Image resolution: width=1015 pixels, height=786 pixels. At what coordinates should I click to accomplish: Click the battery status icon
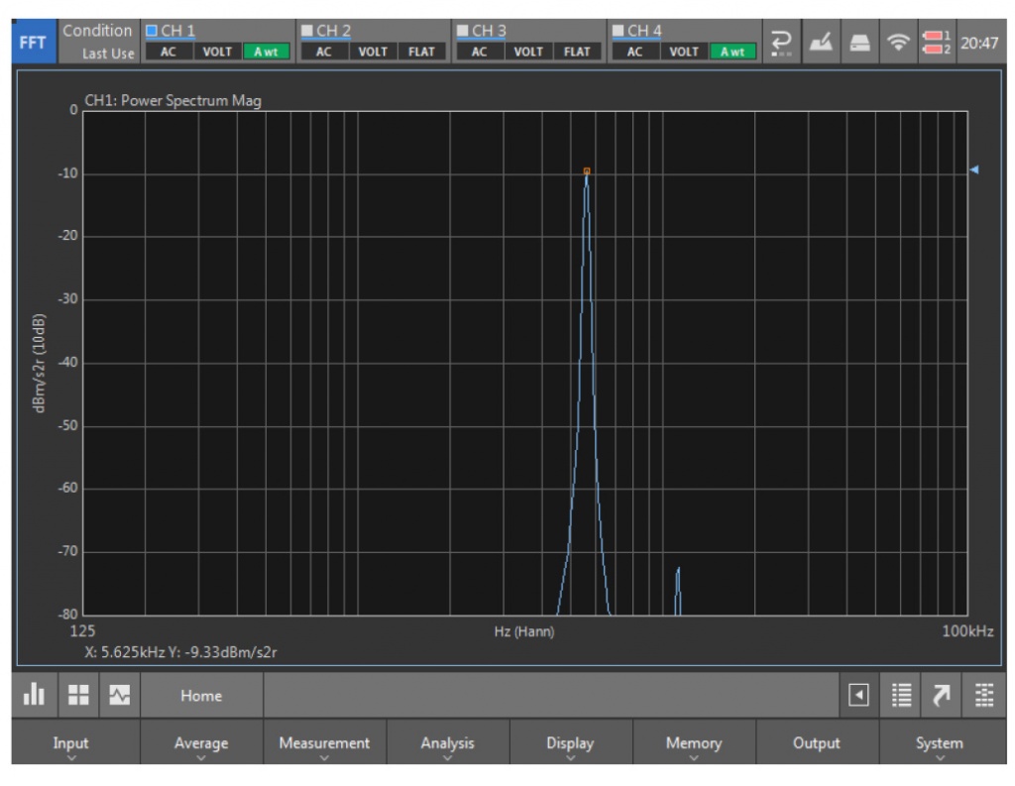click(936, 43)
